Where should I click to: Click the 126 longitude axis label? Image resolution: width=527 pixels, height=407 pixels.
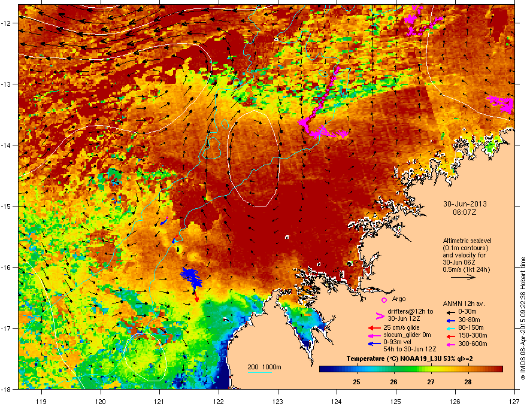455,401
